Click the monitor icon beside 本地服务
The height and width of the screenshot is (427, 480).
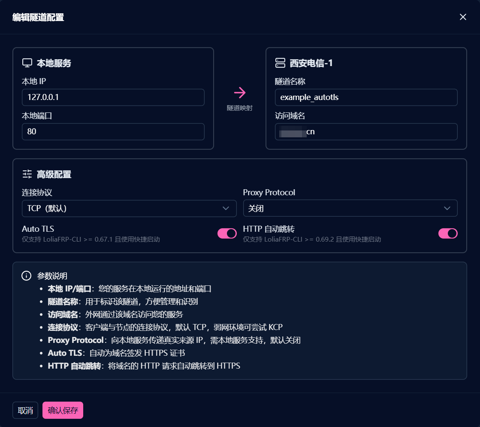pos(27,63)
